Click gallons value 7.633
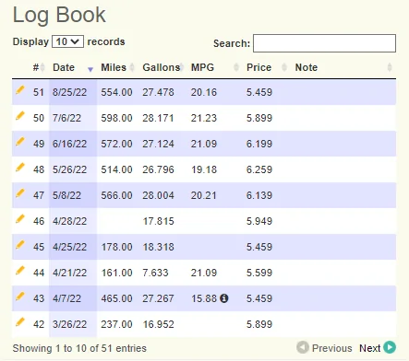 point(155,273)
